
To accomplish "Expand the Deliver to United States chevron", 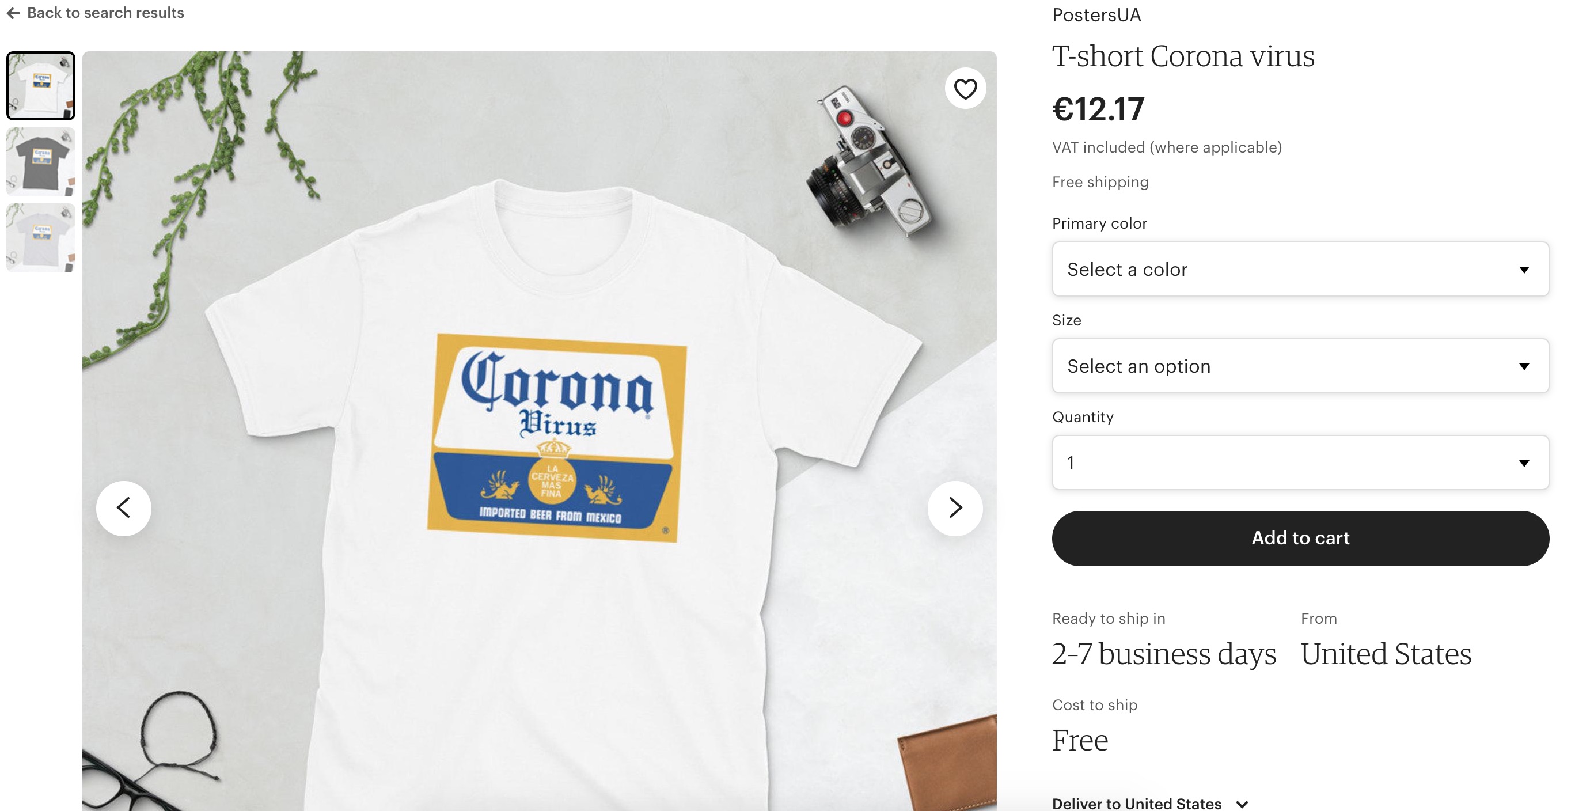I will point(1242,804).
